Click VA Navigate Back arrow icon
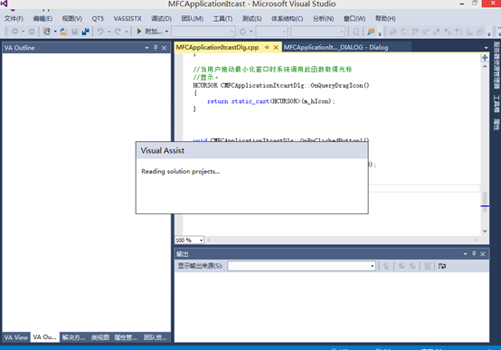Screen dimensions: 501x350 pos(437,32)
